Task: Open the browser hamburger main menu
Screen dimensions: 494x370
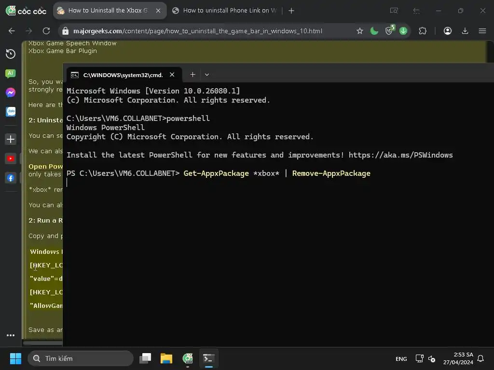Action: (x=482, y=31)
